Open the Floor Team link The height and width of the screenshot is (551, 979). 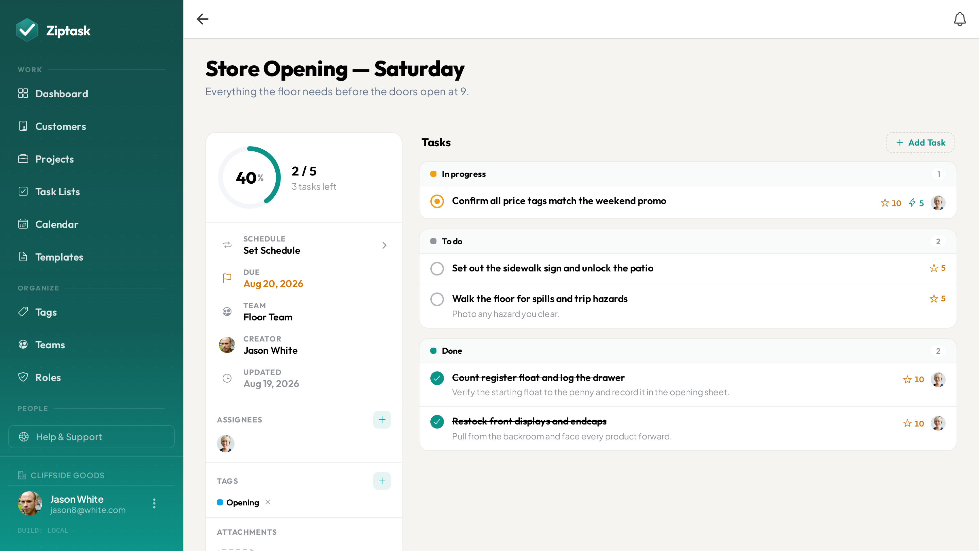(268, 317)
